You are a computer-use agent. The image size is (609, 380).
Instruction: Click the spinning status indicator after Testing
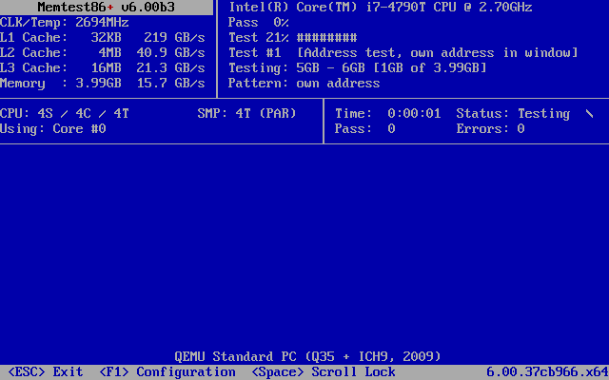[590, 113]
